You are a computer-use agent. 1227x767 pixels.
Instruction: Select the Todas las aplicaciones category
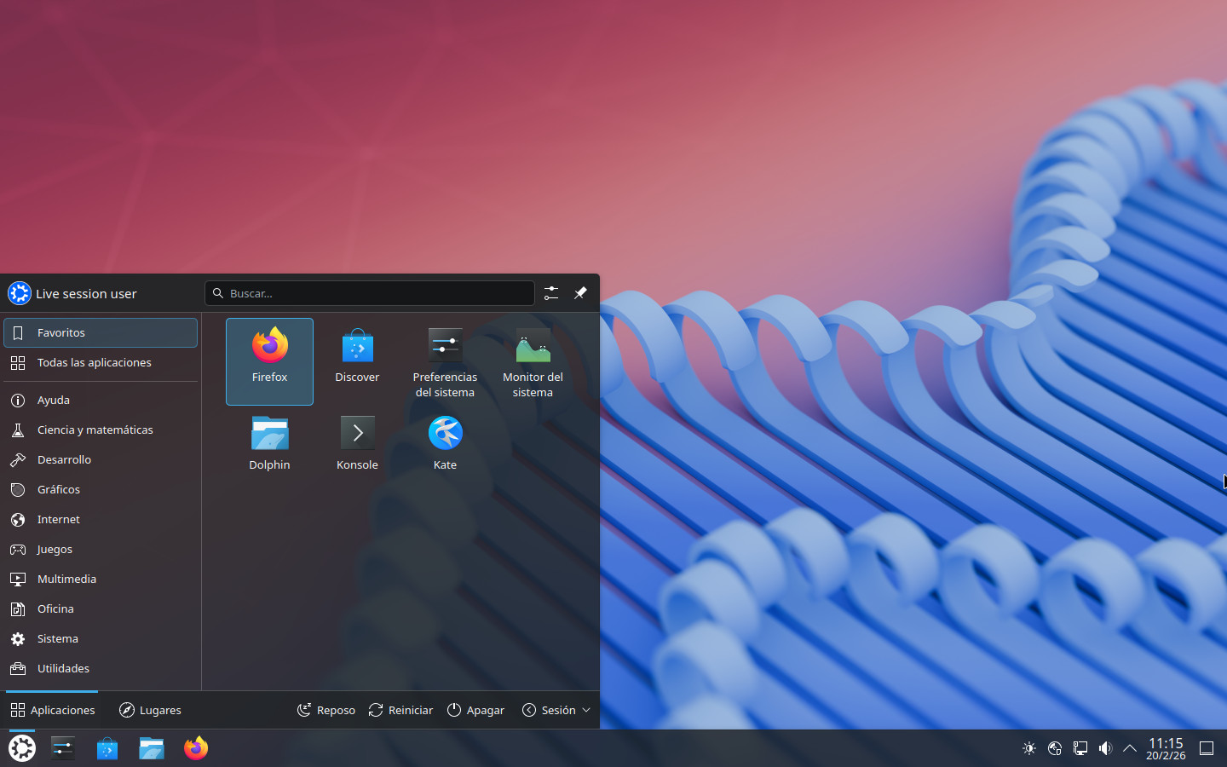click(95, 363)
